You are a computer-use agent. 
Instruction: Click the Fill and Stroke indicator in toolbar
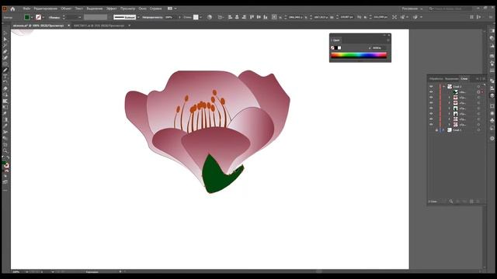(5, 164)
